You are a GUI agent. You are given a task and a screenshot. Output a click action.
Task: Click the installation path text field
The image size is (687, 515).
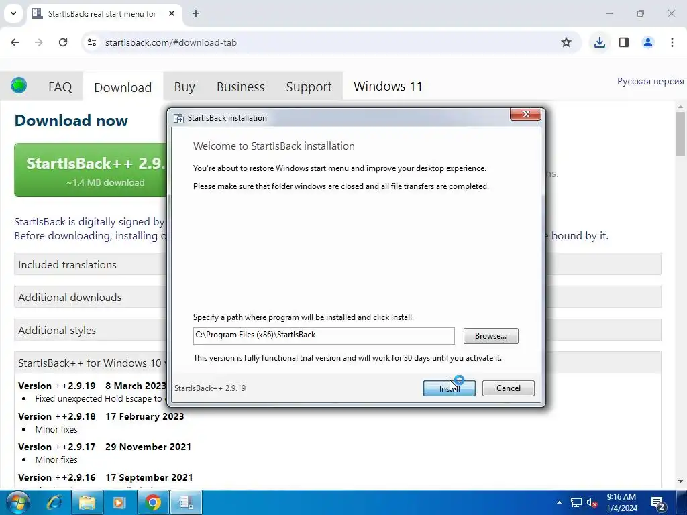[324, 335]
